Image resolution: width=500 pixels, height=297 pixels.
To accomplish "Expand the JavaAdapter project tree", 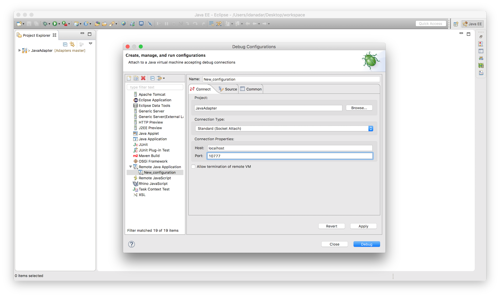I will 19,50.
